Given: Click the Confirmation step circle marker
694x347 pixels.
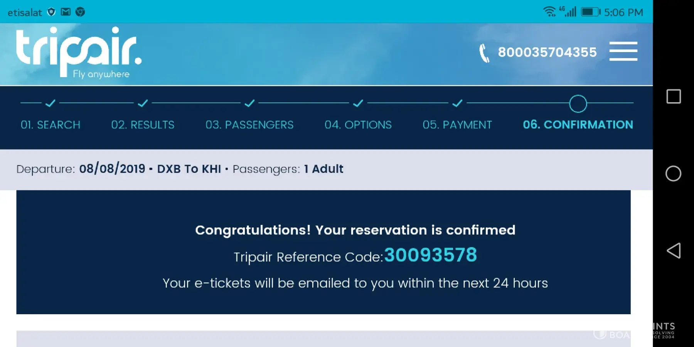Looking at the screenshot, I should (578, 104).
